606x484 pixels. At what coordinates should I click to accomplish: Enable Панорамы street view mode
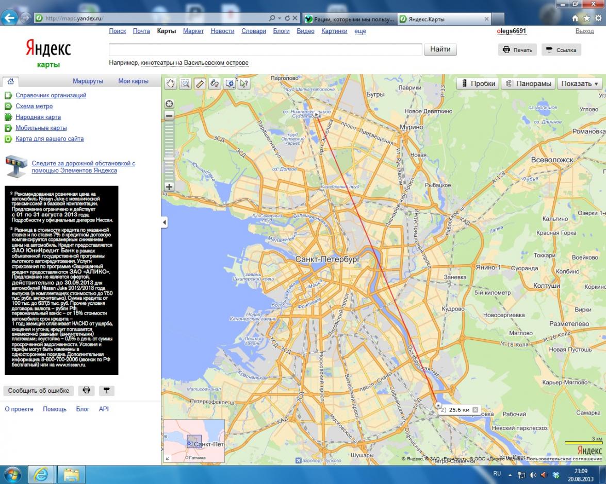[x=528, y=83]
